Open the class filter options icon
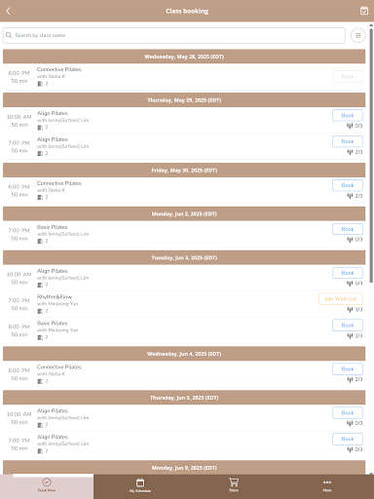This screenshot has height=499, width=374. point(357,35)
